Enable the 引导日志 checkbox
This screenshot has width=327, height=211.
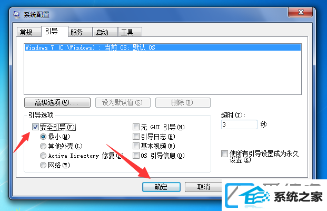pyautogui.click(x=136, y=137)
